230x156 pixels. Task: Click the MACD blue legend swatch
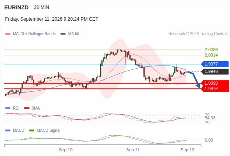8,131
